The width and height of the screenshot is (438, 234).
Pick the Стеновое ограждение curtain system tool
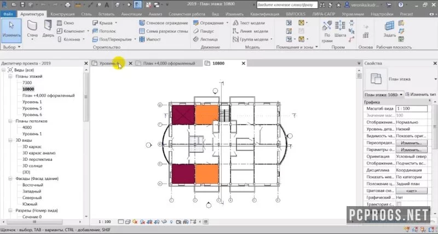pyautogui.click(x=163, y=23)
